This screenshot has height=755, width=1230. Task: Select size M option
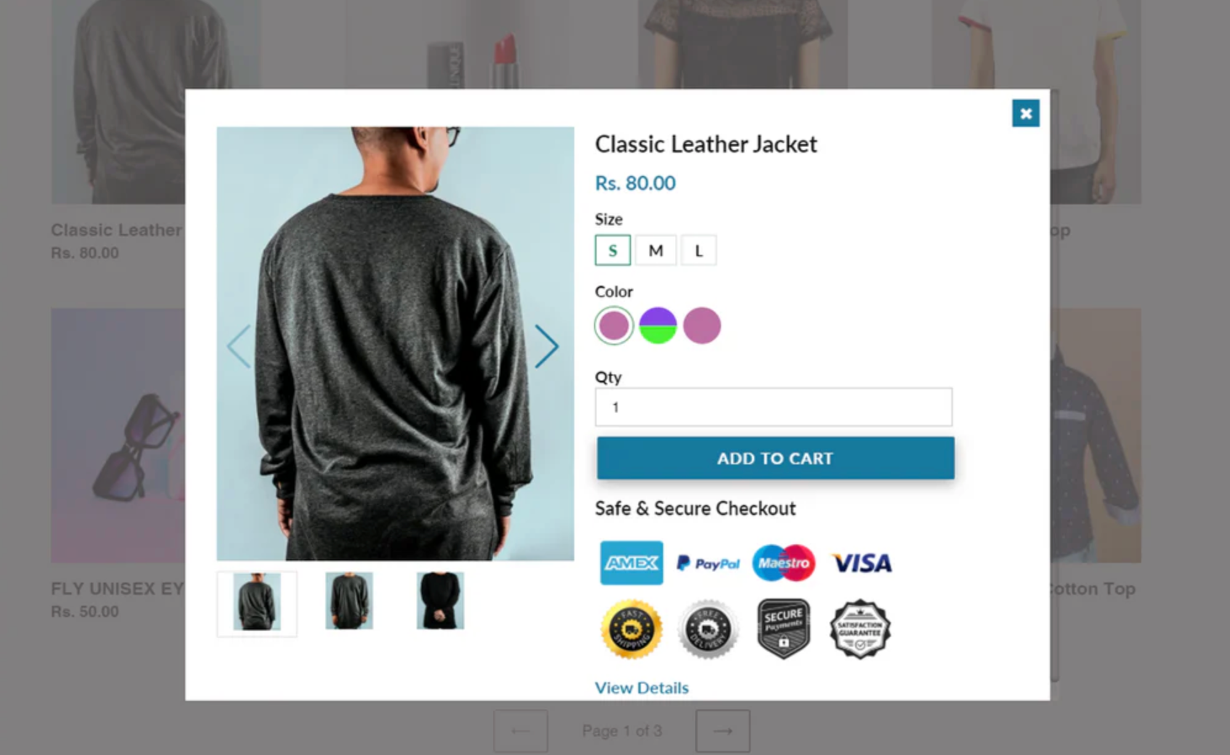point(656,250)
